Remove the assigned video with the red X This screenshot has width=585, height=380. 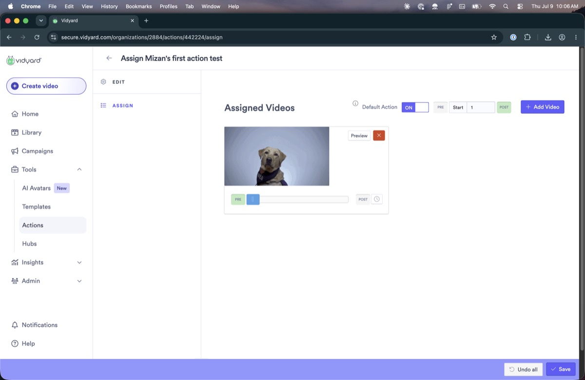(379, 136)
